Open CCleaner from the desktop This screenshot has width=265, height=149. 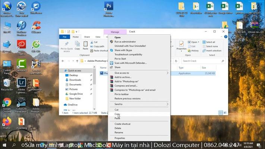pos(36,26)
